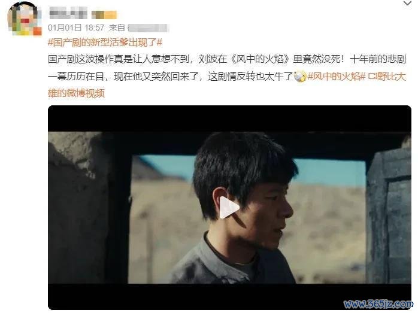
Task: Click the video icon before 野比大雄
Action: click(x=372, y=77)
